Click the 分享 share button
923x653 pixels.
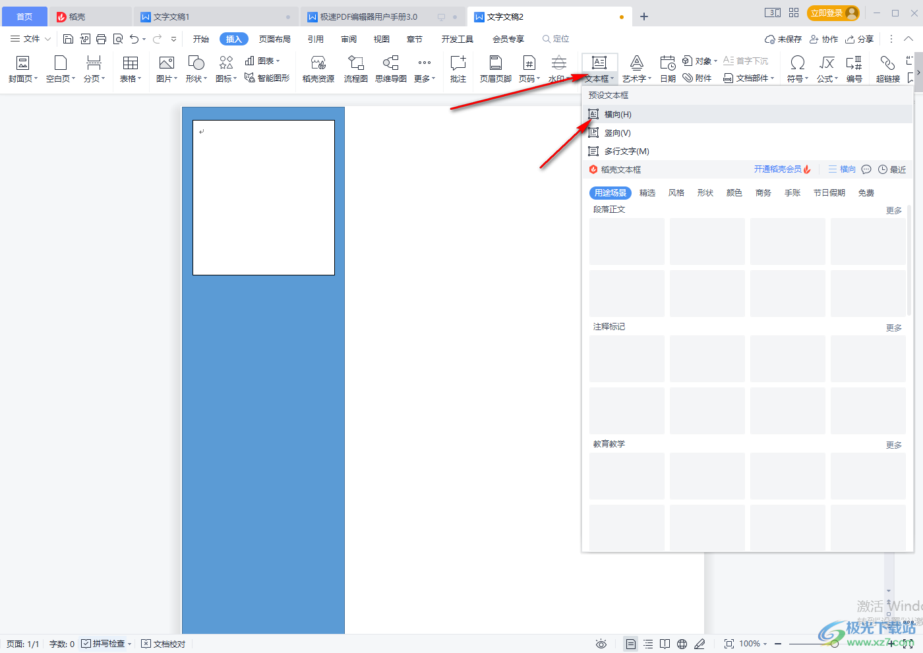click(x=860, y=39)
